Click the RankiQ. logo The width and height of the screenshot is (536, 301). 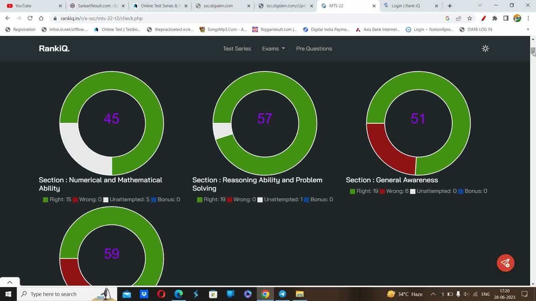pyautogui.click(x=54, y=48)
